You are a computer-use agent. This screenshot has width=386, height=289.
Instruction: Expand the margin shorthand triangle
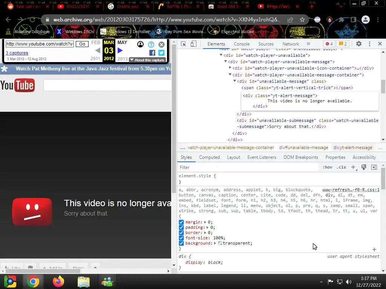click(205, 222)
